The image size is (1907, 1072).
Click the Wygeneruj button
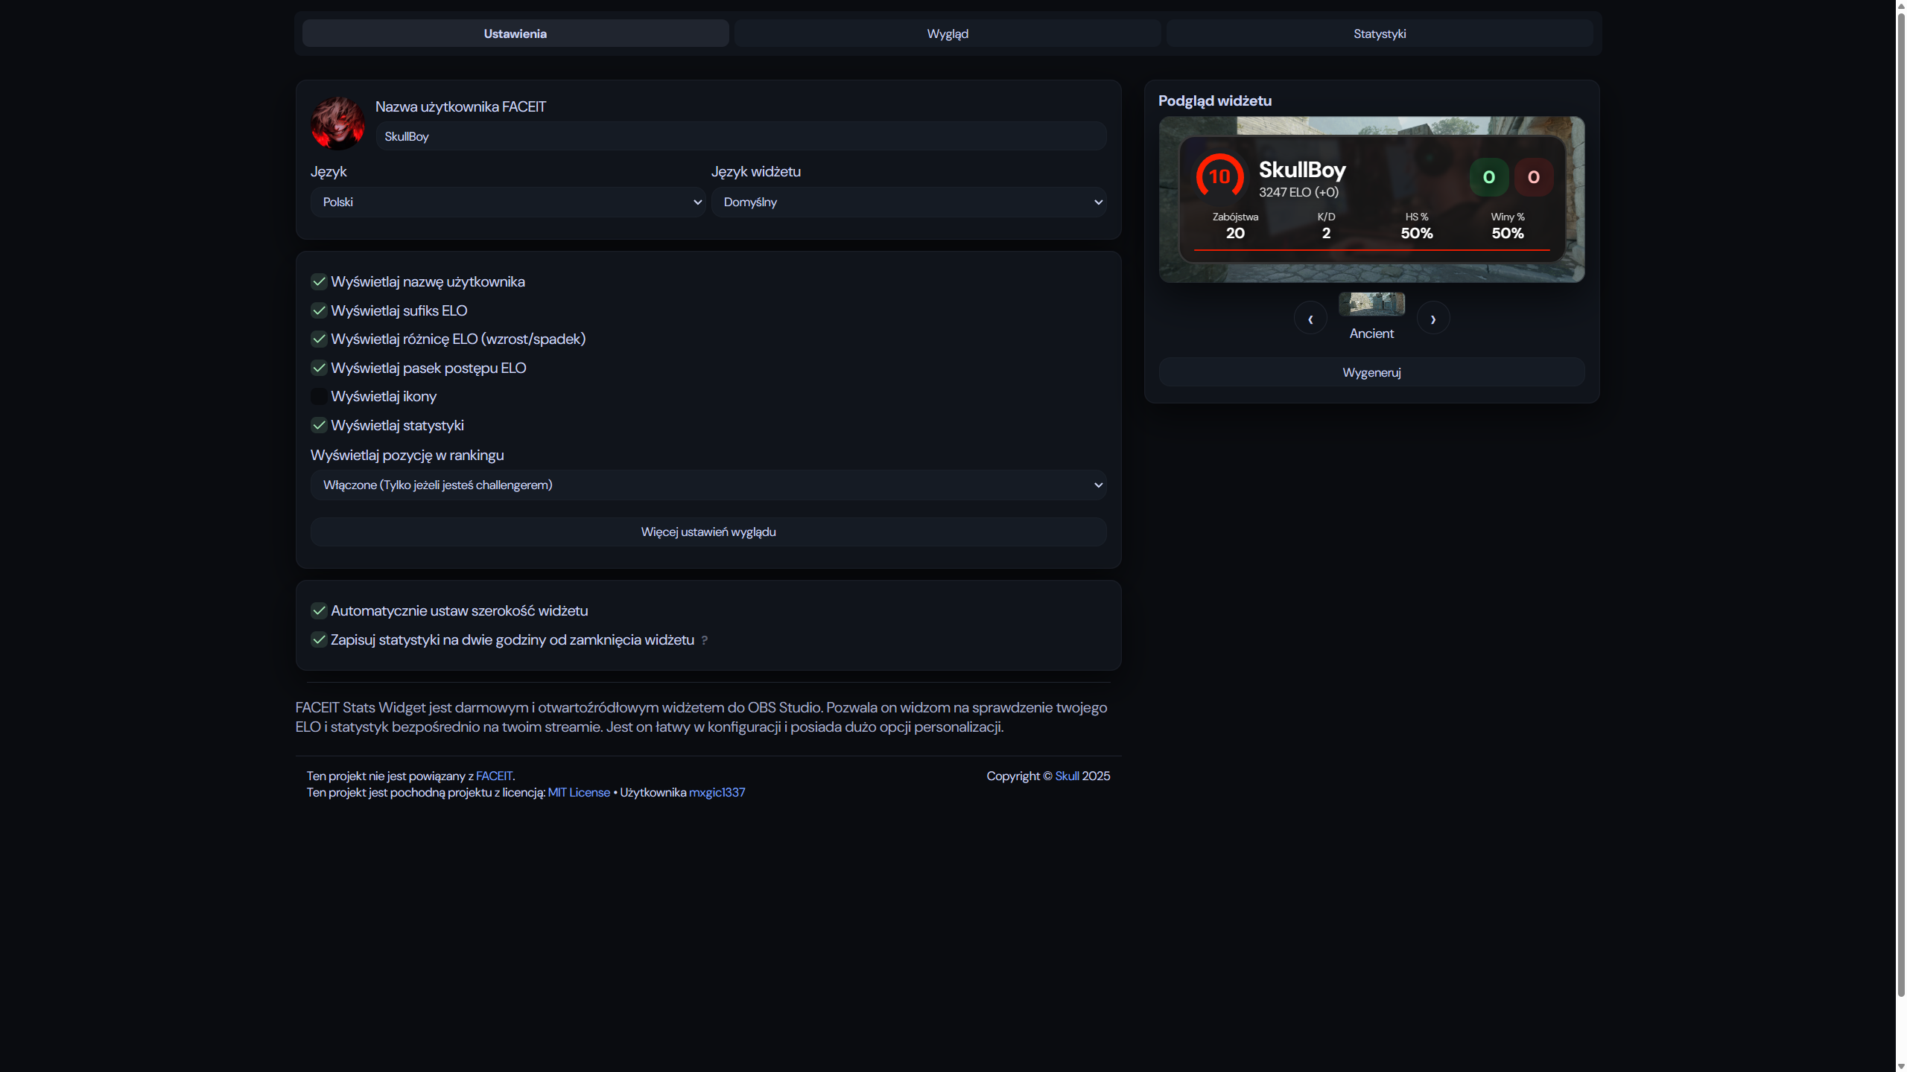[1371, 372]
